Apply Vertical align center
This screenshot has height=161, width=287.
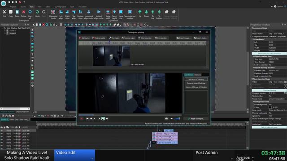[x=99, y=14]
